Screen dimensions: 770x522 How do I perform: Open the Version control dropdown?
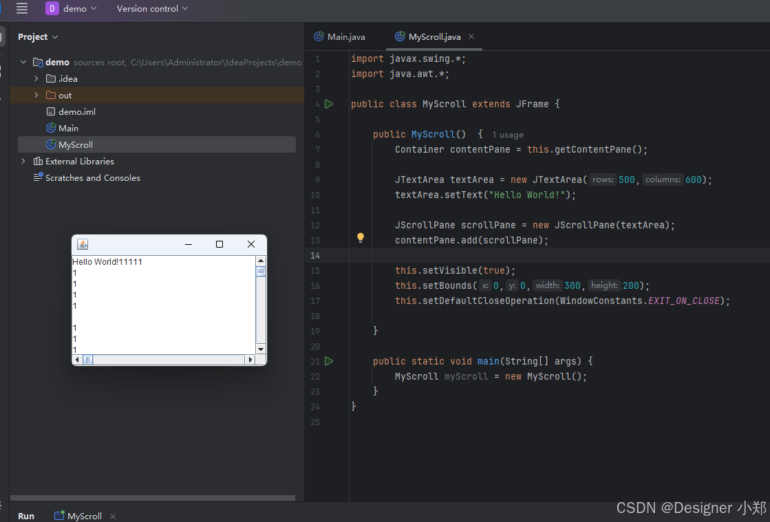152,8
